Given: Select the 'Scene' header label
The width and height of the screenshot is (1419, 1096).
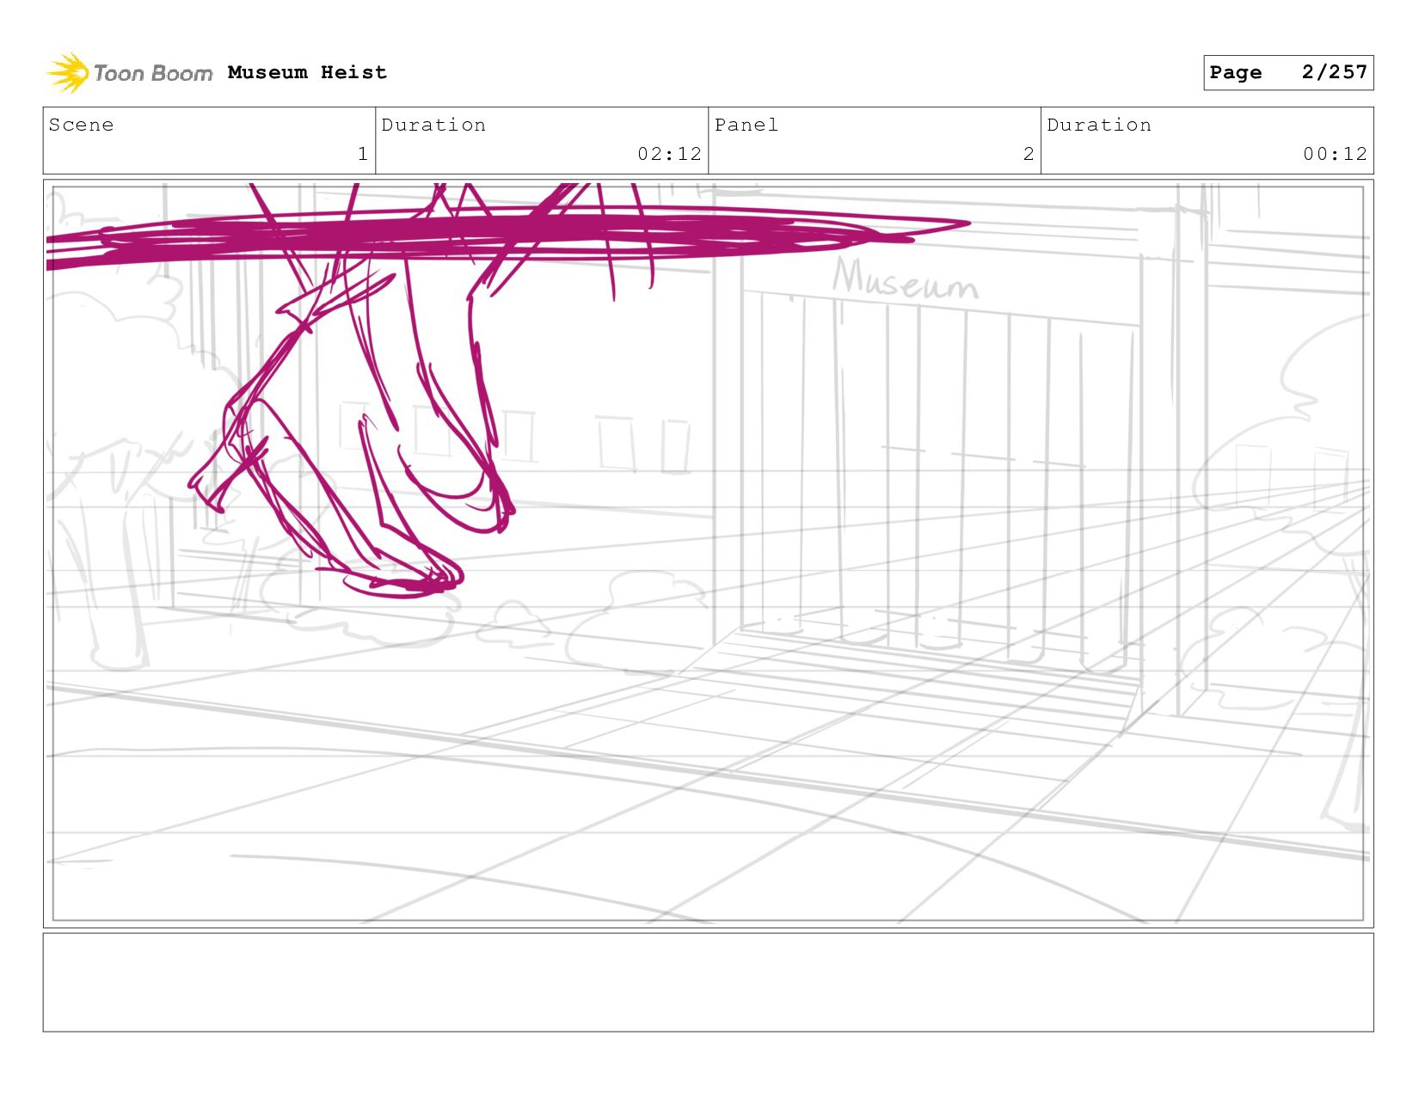Looking at the screenshot, I should [x=81, y=125].
